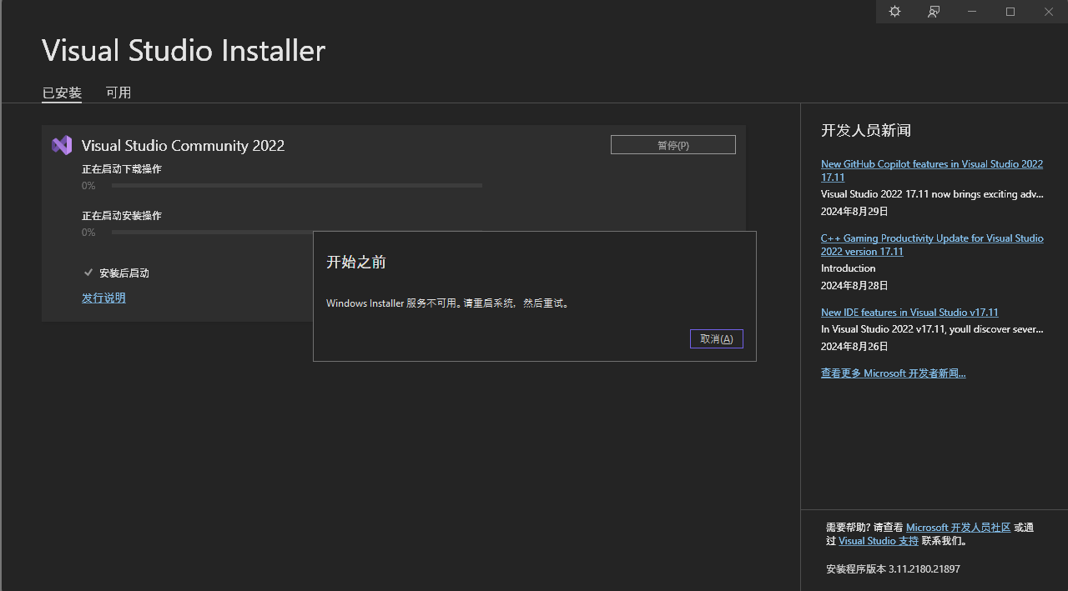Click the 开发人员新闻 heading
This screenshot has height=591, width=1068.
pos(866,130)
